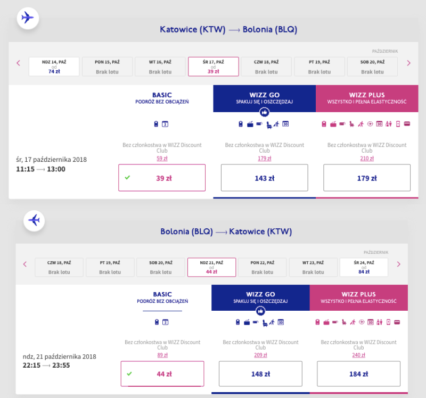Show later outbound dates with right arrow
The height and width of the screenshot is (398, 426).
click(408, 63)
